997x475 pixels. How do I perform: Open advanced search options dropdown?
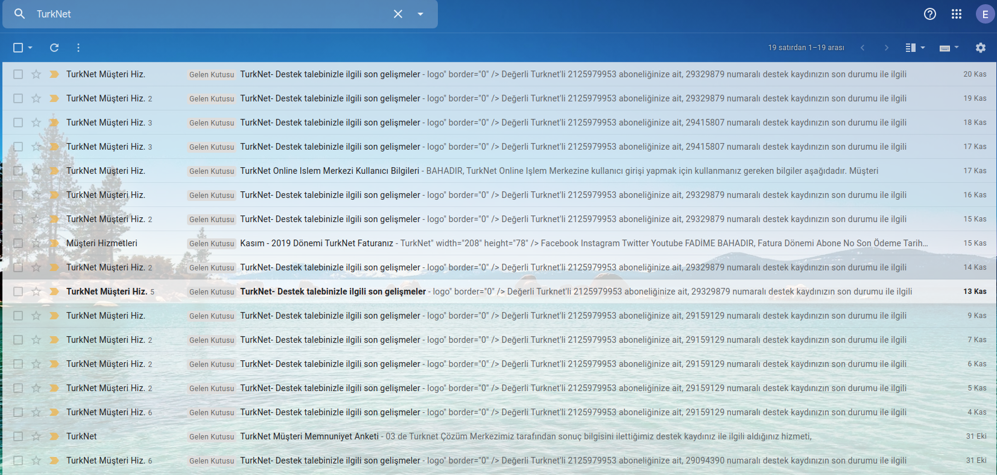[420, 14]
